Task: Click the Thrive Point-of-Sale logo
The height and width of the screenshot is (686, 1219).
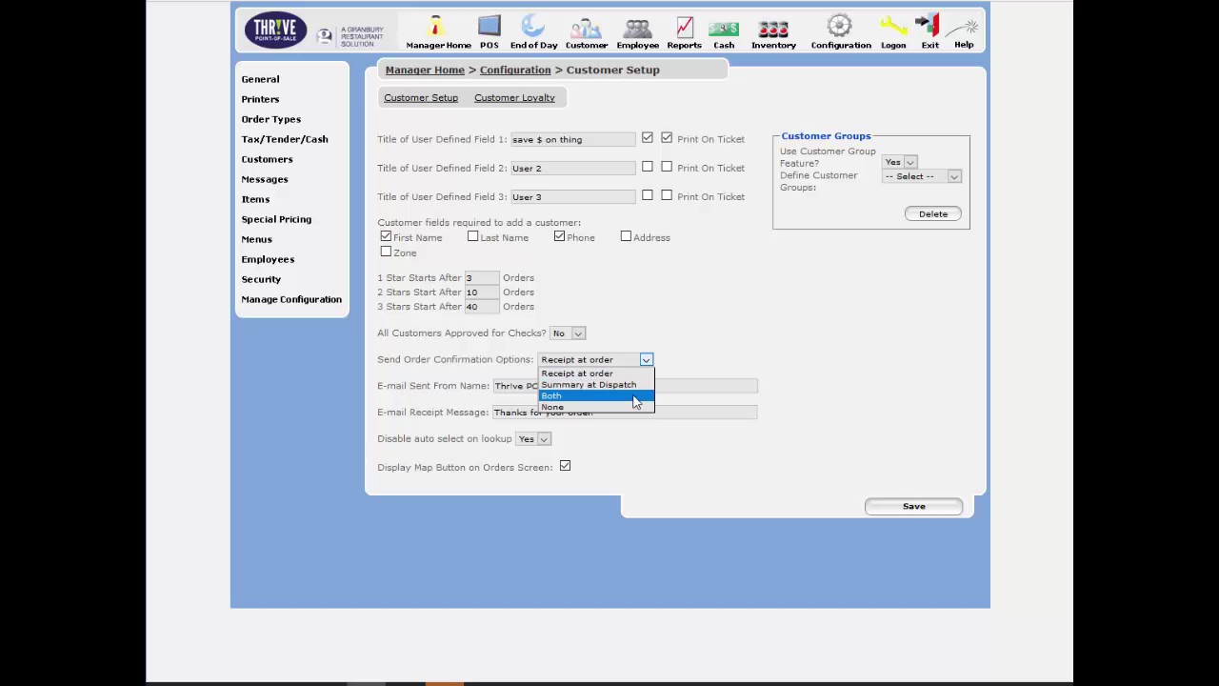Action: point(275,30)
